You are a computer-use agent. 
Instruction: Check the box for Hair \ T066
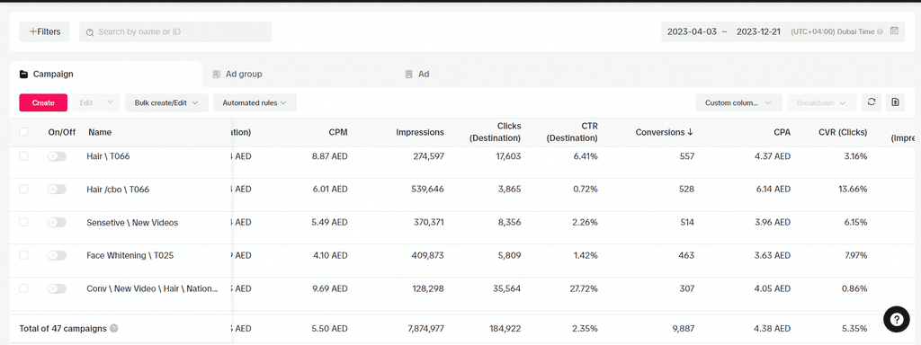[x=23, y=156]
